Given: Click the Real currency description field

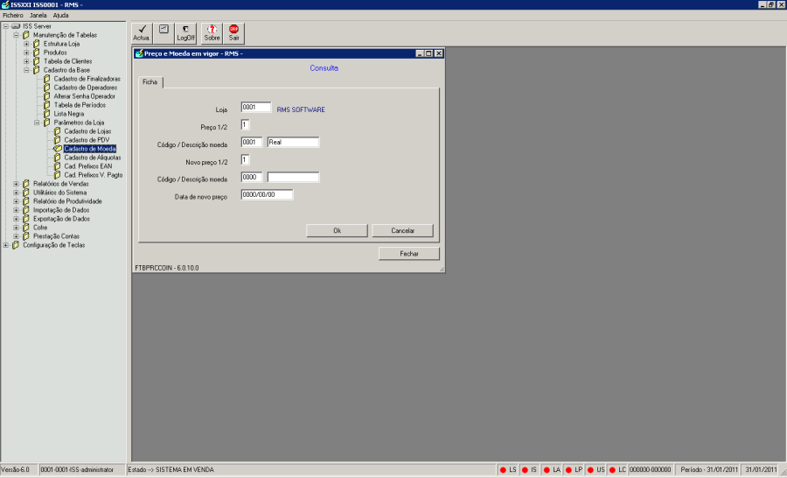Looking at the screenshot, I should [293, 142].
